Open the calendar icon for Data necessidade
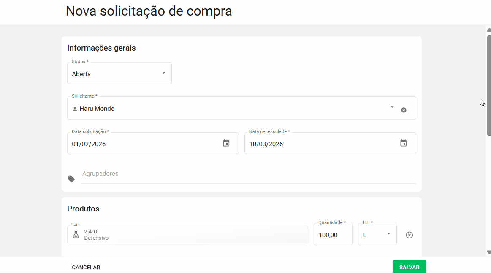 click(403, 143)
